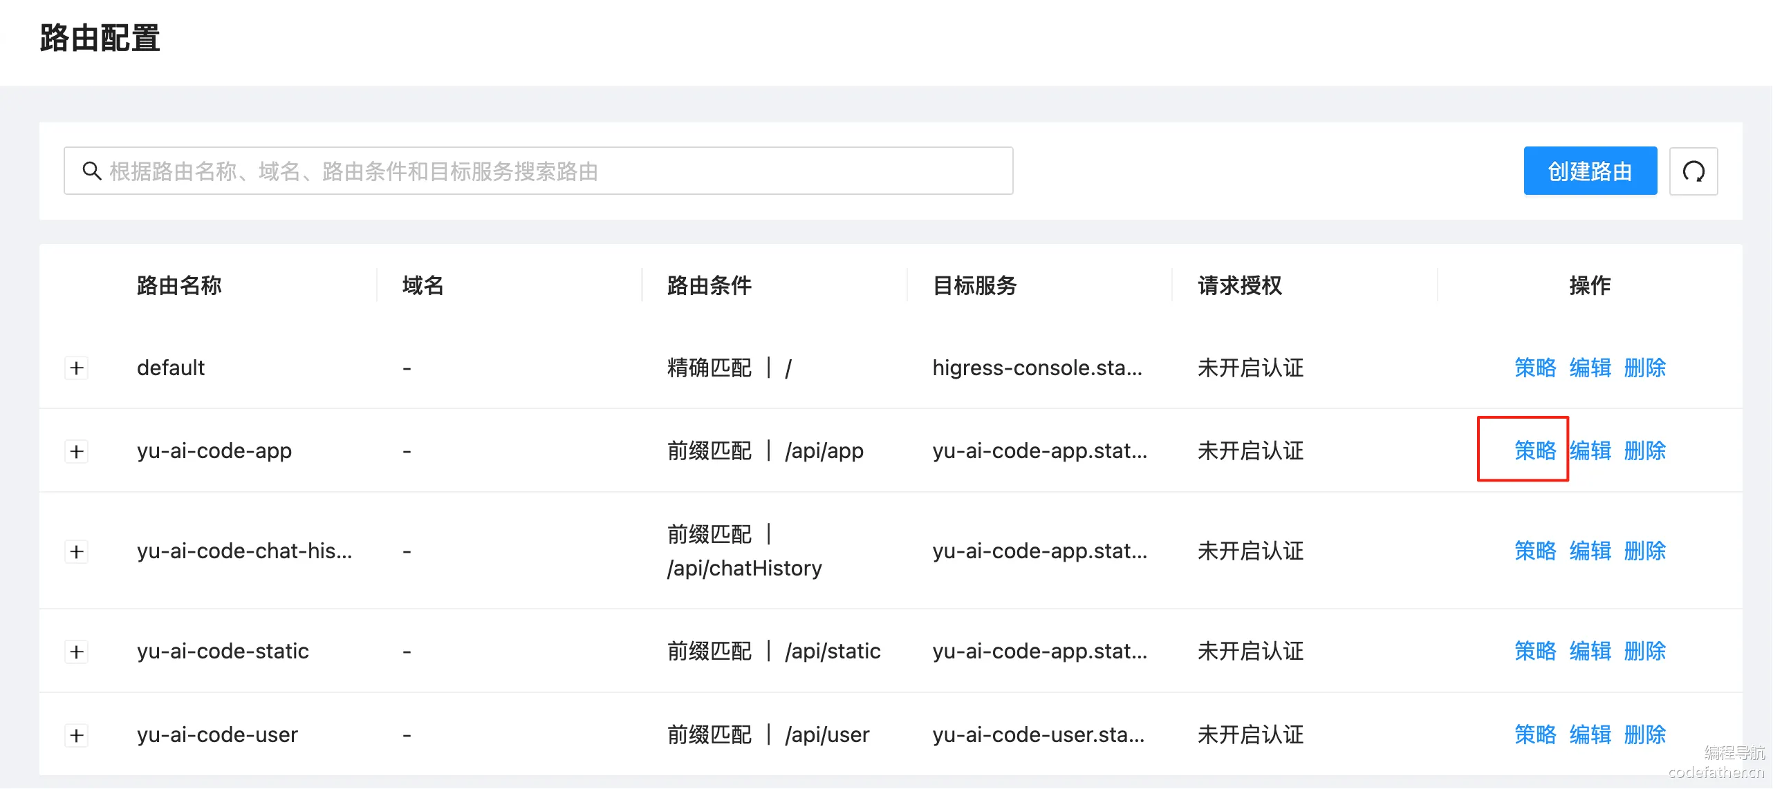Select the route name 'yu-ai-code-app'

click(214, 450)
